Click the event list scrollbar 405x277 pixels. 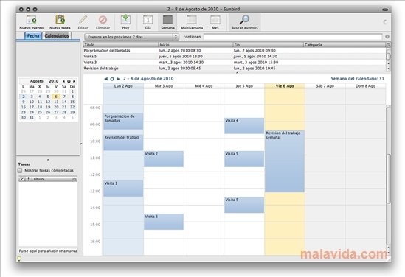point(388,55)
